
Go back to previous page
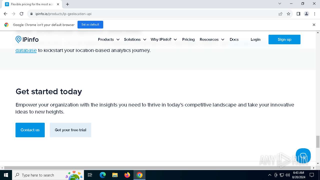tap(5, 14)
